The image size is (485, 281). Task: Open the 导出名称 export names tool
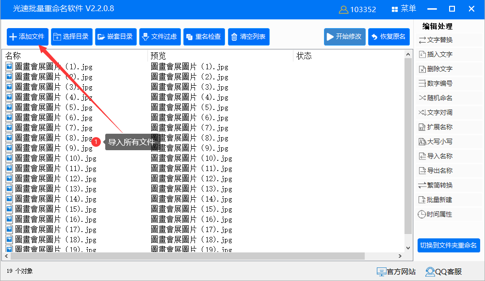[x=436, y=171]
